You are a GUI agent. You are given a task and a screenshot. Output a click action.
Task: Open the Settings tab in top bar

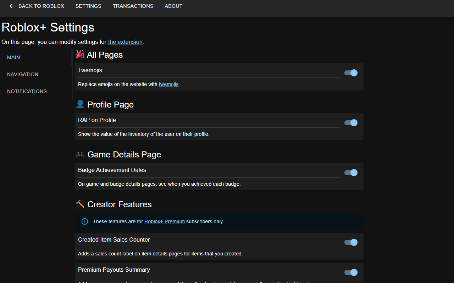click(88, 6)
